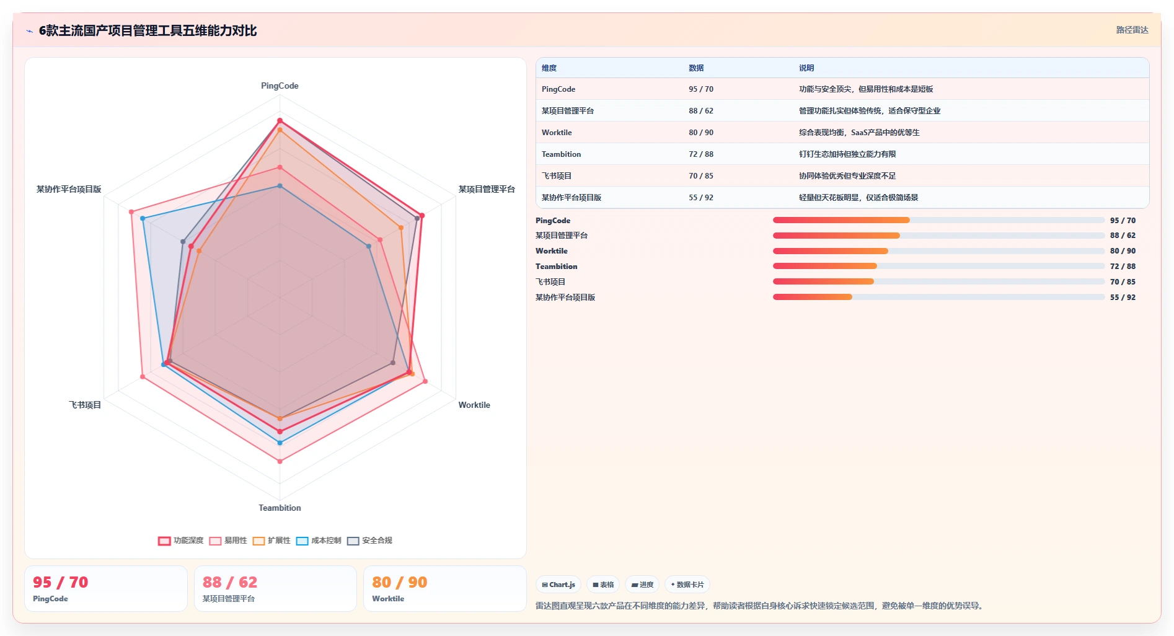1174x636 pixels.
Task: Click the dashboard title 6款主流国产项目管理工具五维能力对比
Action: tap(148, 30)
